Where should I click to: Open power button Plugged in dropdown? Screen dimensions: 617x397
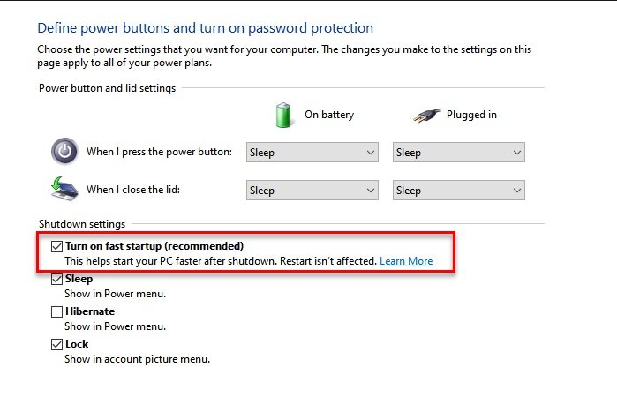(x=458, y=153)
